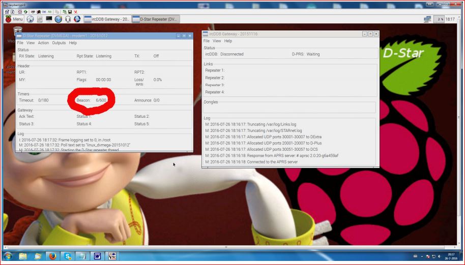The height and width of the screenshot is (265, 465).
Task: Click the blue-red sphere icon in Pi panel
Action: coord(77,19)
